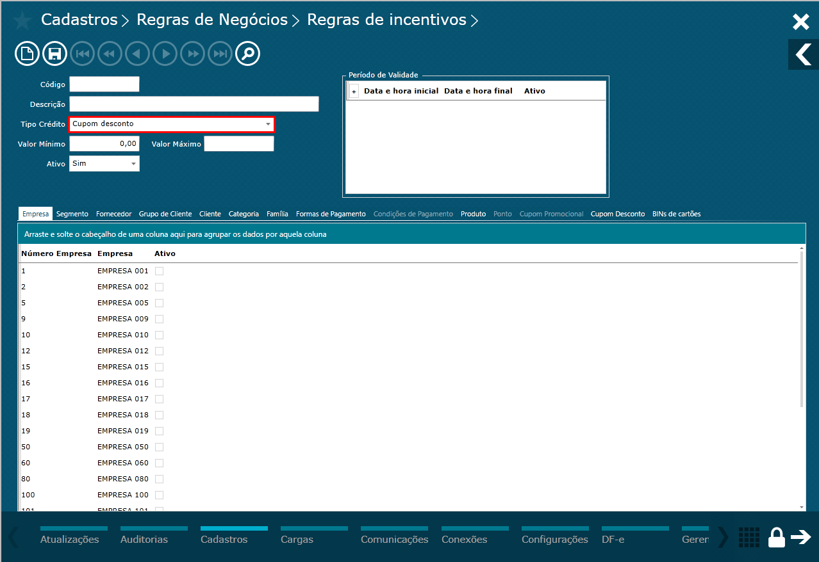Switch to the Categoria tab

(244, 214)
